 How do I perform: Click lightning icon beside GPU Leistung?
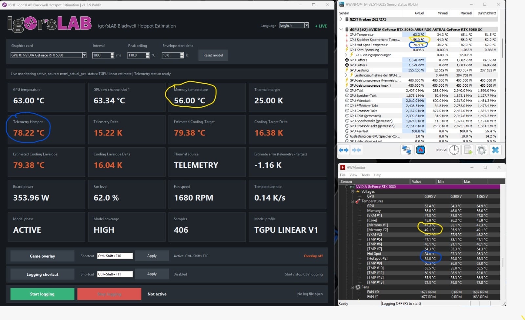click(x=347, y=70)
